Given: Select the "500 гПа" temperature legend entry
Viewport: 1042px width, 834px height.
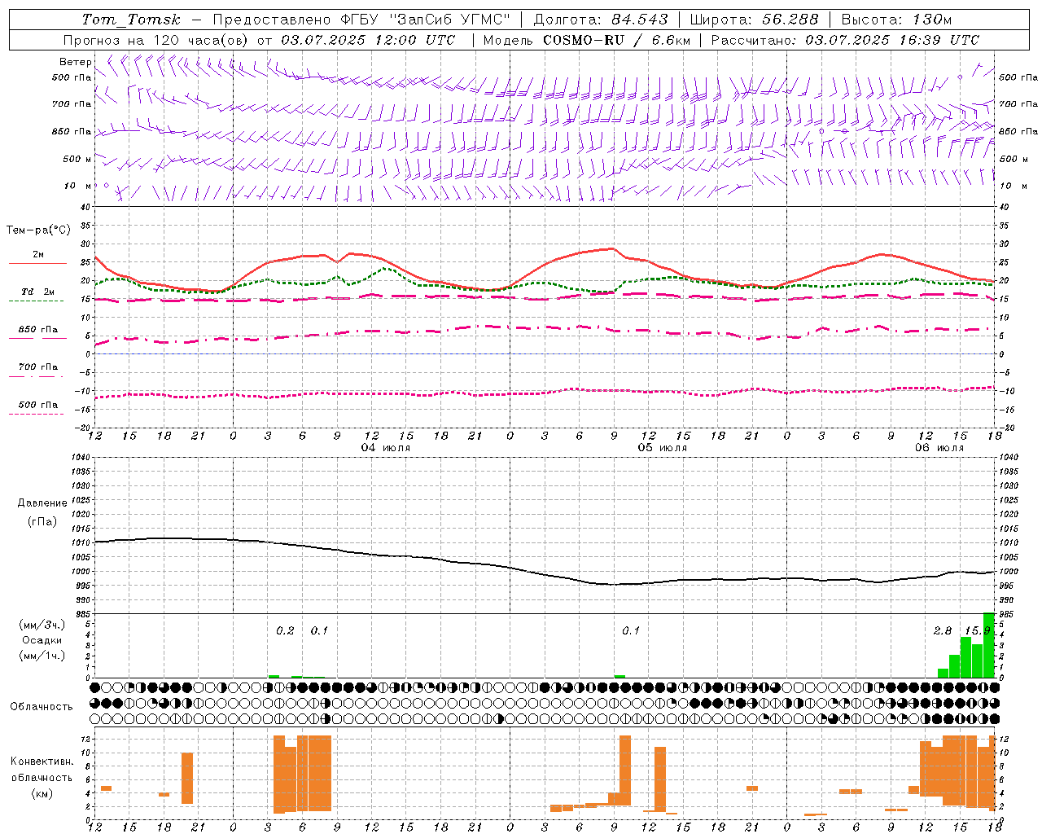Looking at the screenshot, I should click(37, 405).
